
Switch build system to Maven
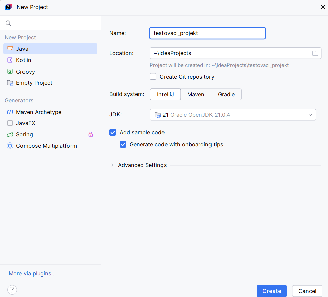(196, 95)
